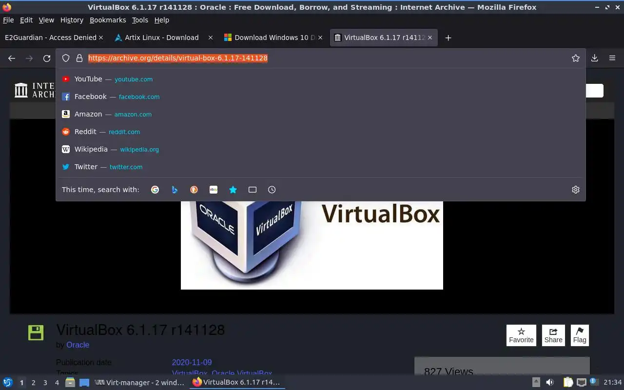Share this archive item

553,335
